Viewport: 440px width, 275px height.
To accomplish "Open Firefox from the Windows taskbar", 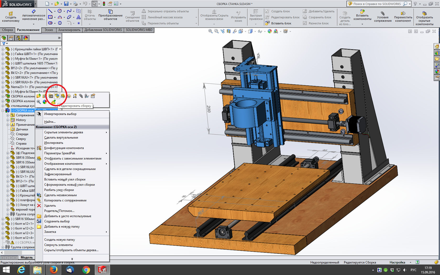I will click(53, 270).
